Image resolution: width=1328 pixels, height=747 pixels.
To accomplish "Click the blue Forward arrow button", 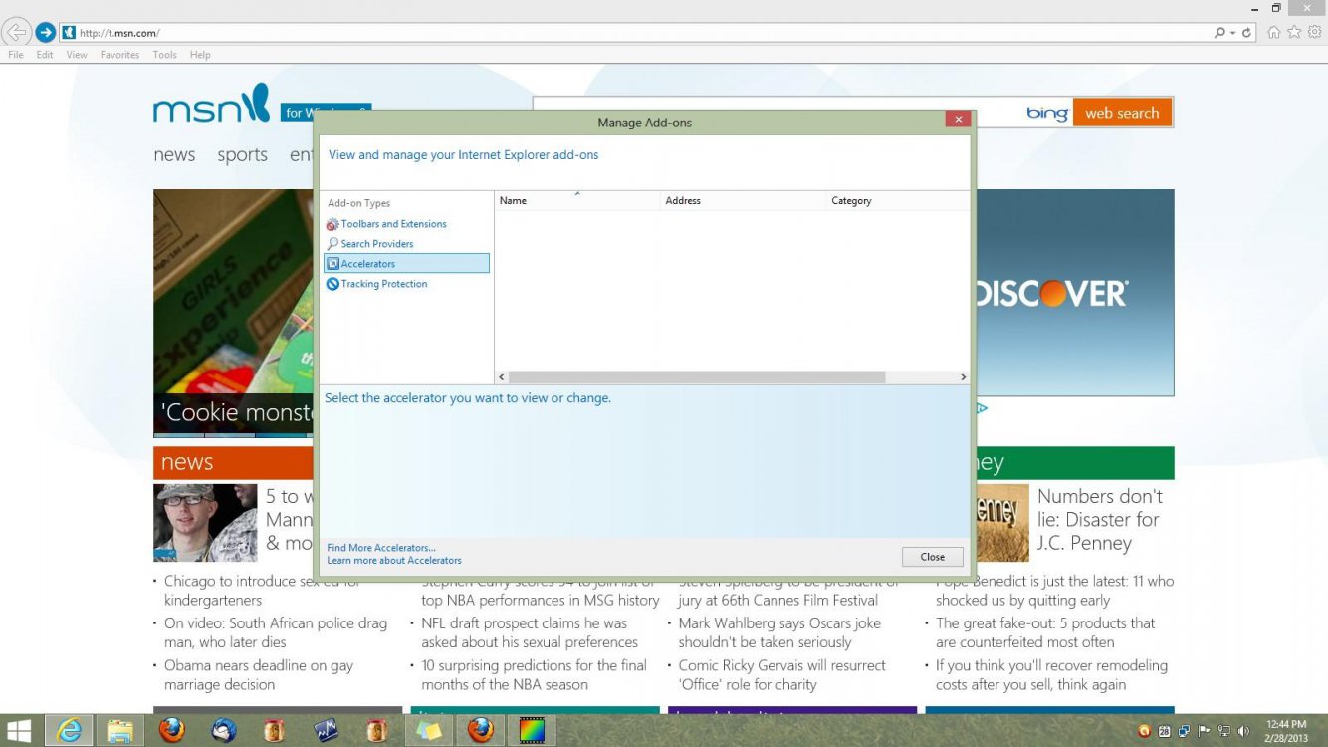I will pyautogui.click(x=45, y=32).
